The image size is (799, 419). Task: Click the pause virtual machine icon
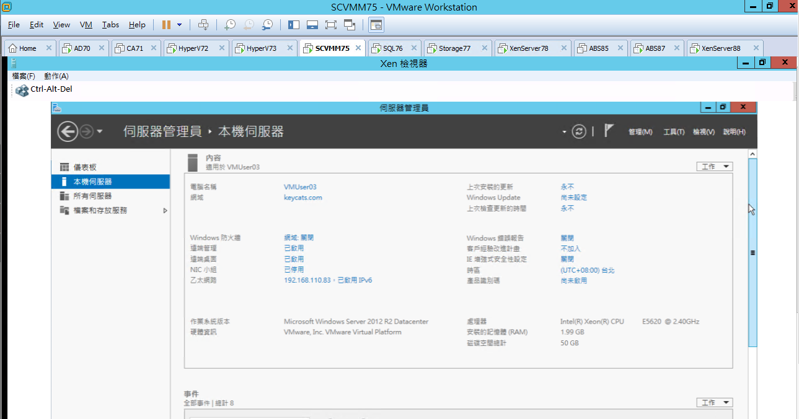166,25
